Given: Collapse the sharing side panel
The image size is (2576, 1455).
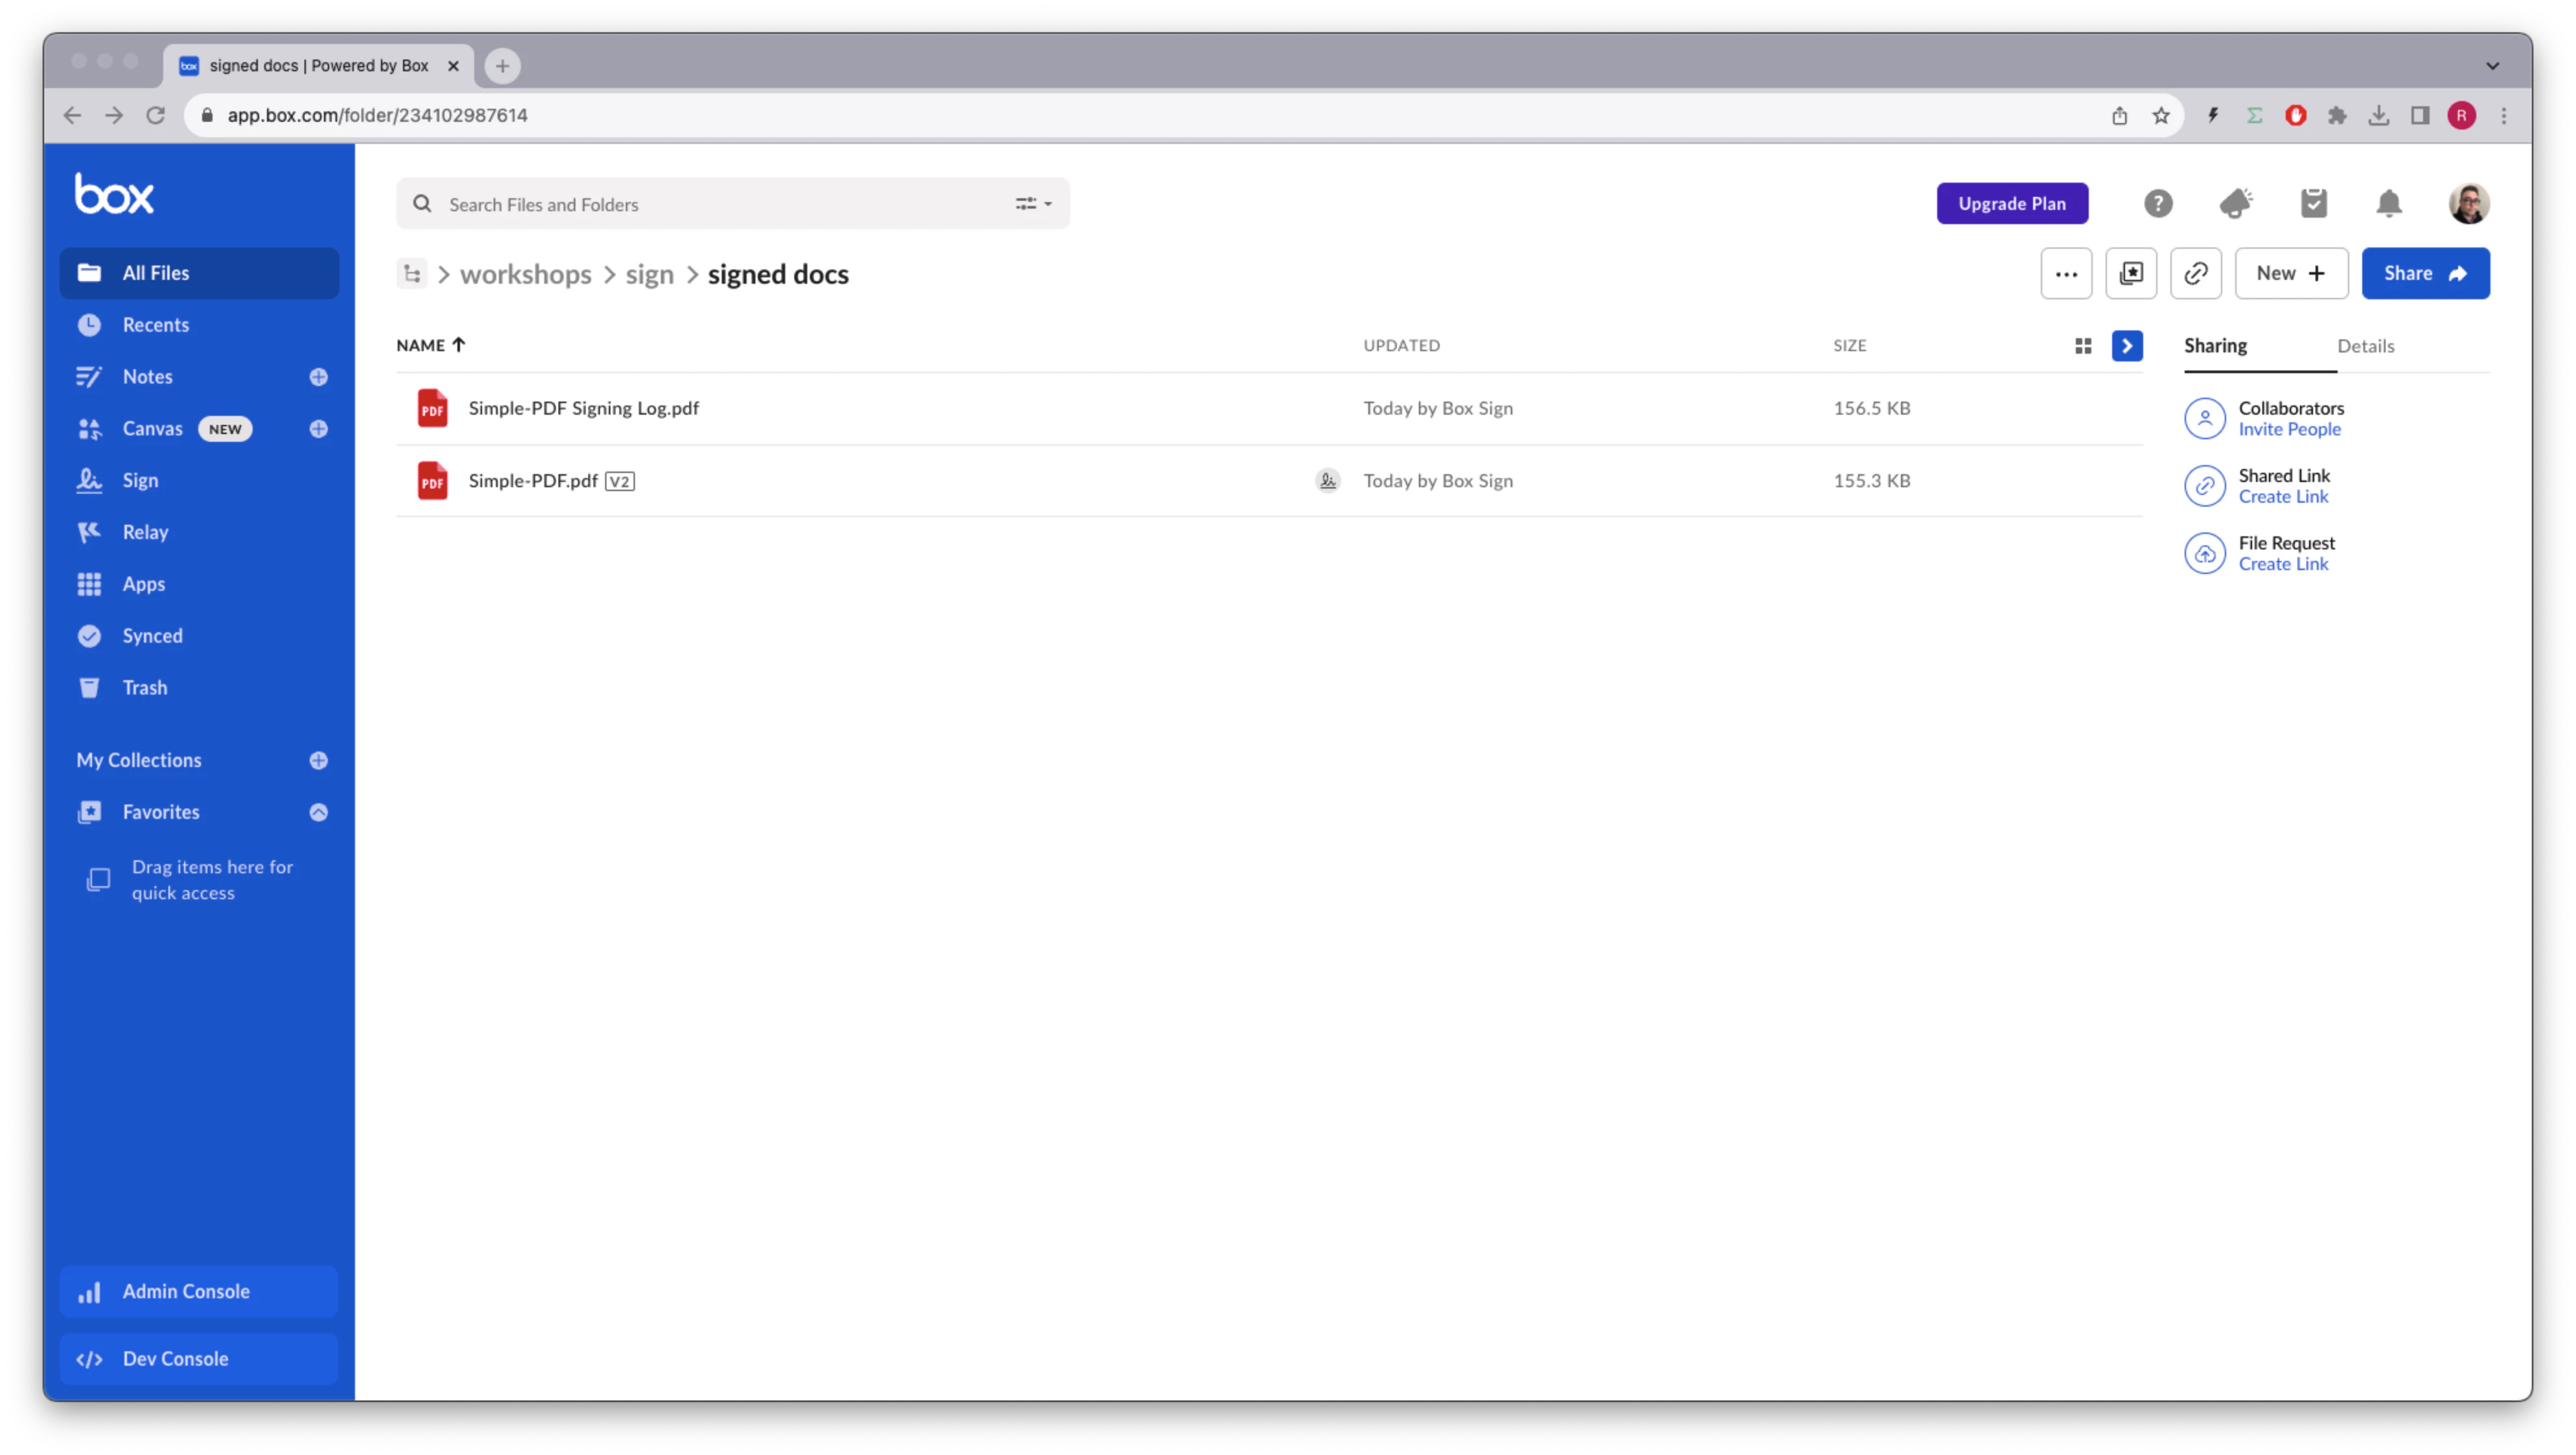Looking at the screenshot, I should pyautogui.click(x=2127, y=345).
